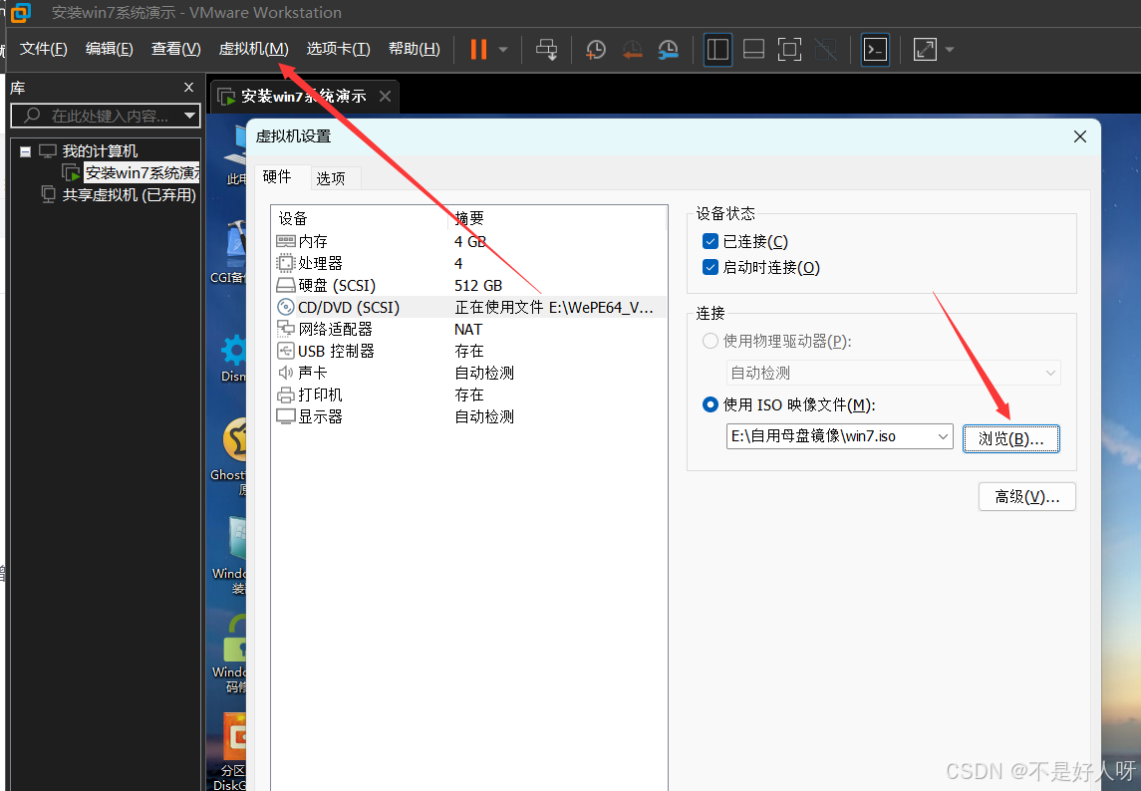This screenshot has height=791, width=1141.
Task: Open the ISO file path dropdown
Action: click(943, 436)
